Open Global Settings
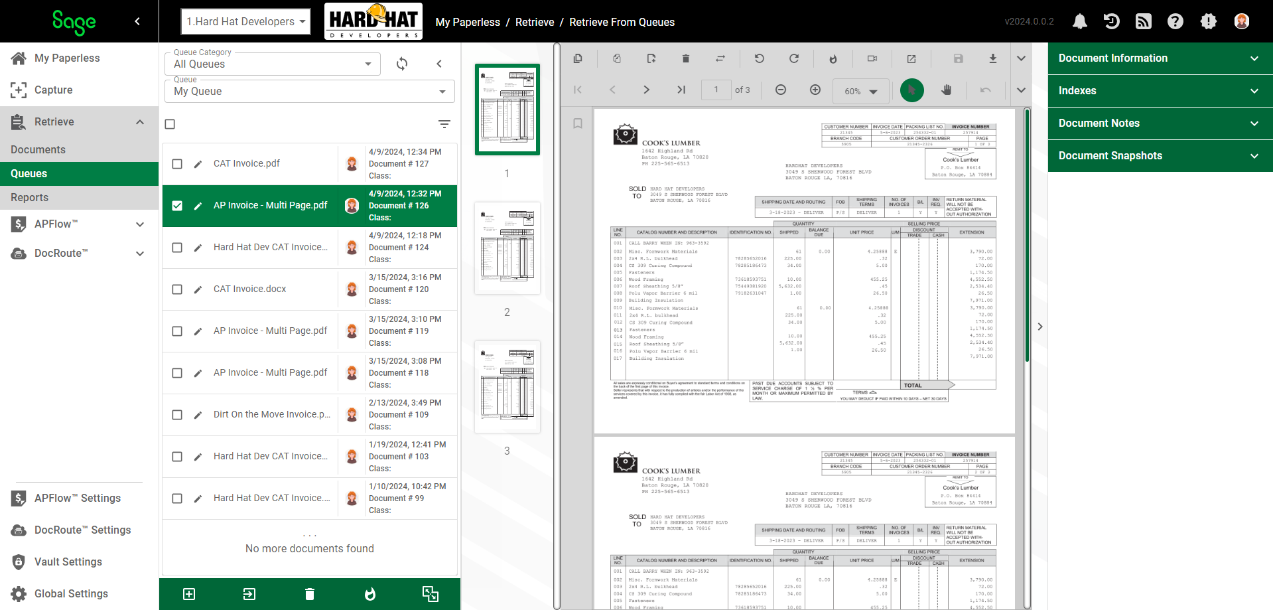 pyautogui.click(x=79, y=594)
